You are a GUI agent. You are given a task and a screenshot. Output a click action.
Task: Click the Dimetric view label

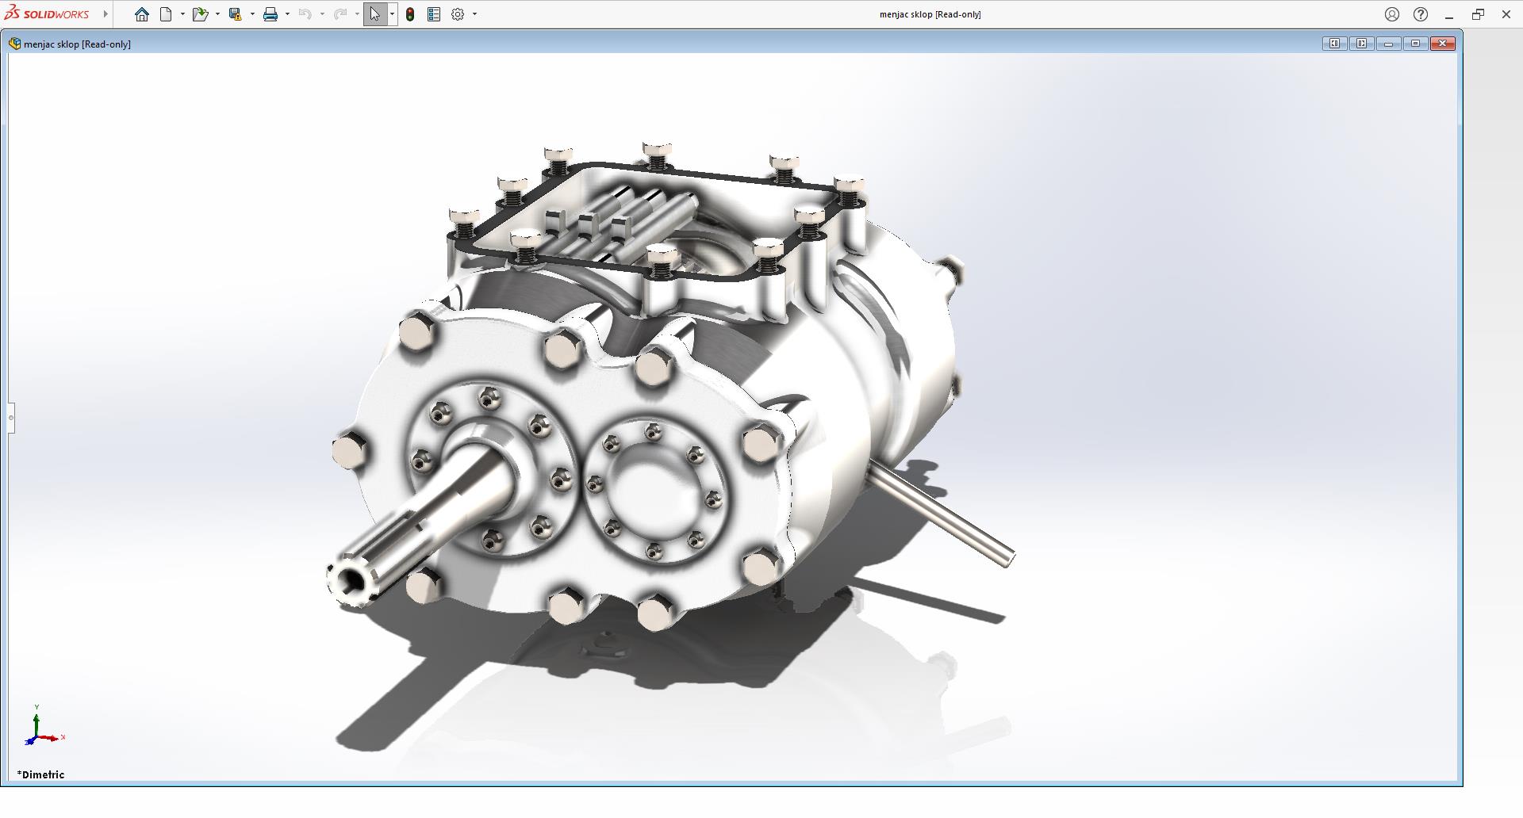click(40, 774)
